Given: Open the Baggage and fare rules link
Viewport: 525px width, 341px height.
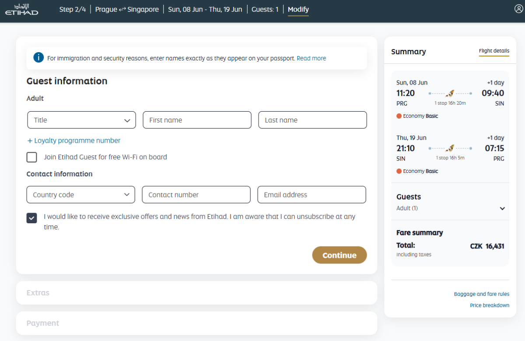Looking at the screenshot, I should click(x=481, y=294).
